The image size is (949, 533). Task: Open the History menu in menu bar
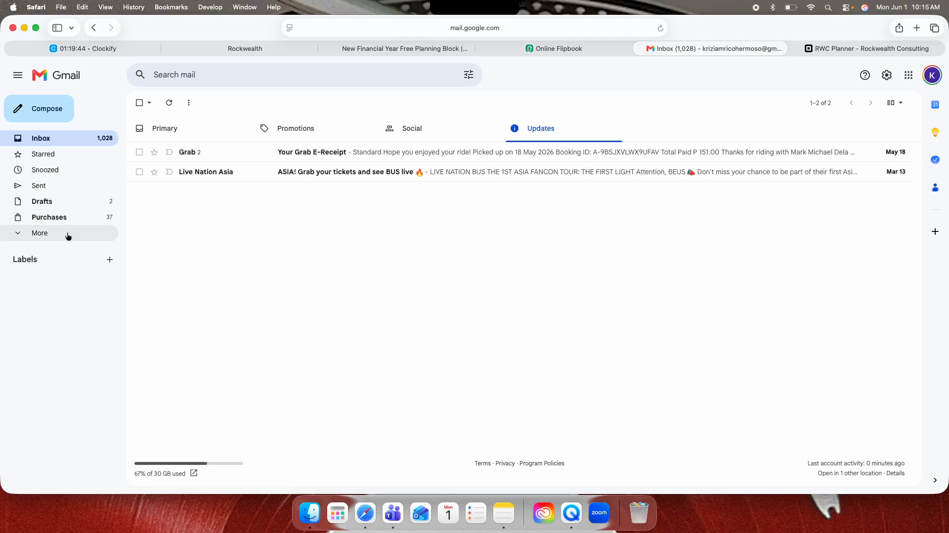(133, 7)
